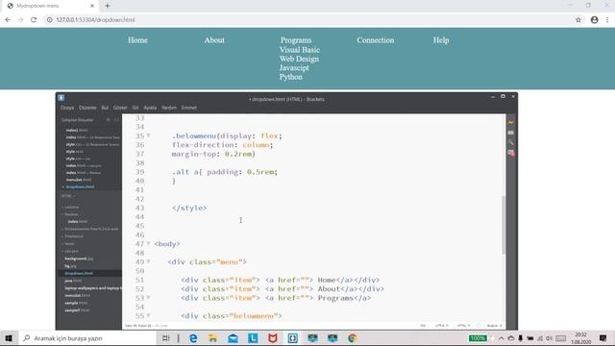Click the Help link on the webpage
The width and height of the screenshot is (615, 346).
click(441, 40)
